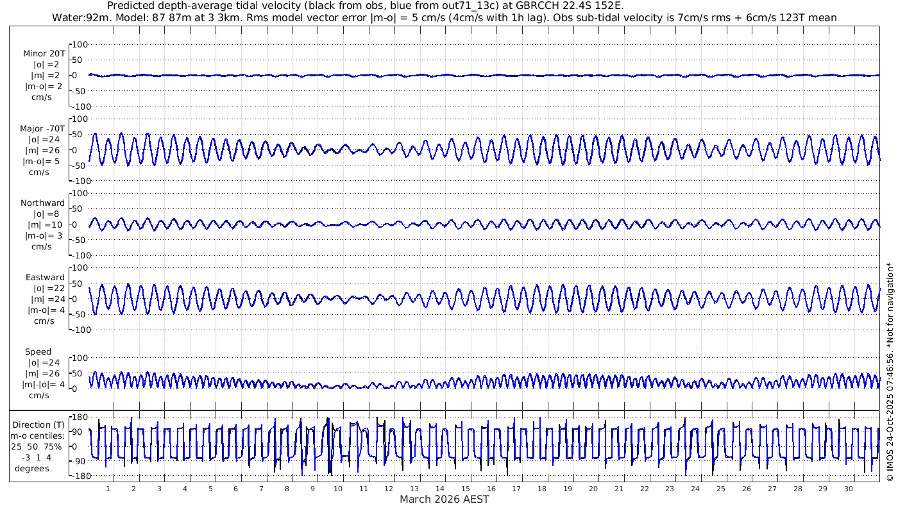Click the title line 'Predicted depth-average tidal velocity'
This screenshot has width=898, height=513.
[x=365, y=6]
